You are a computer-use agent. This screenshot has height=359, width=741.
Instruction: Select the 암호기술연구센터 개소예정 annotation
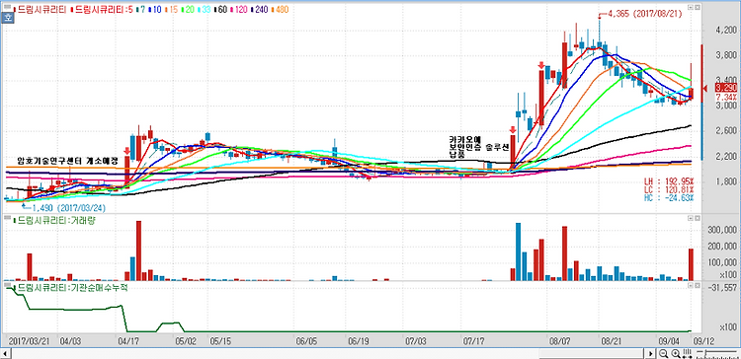click(x=67, y=161)
